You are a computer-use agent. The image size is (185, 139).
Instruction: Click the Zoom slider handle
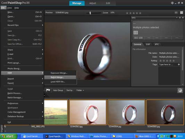coord(90,13)
